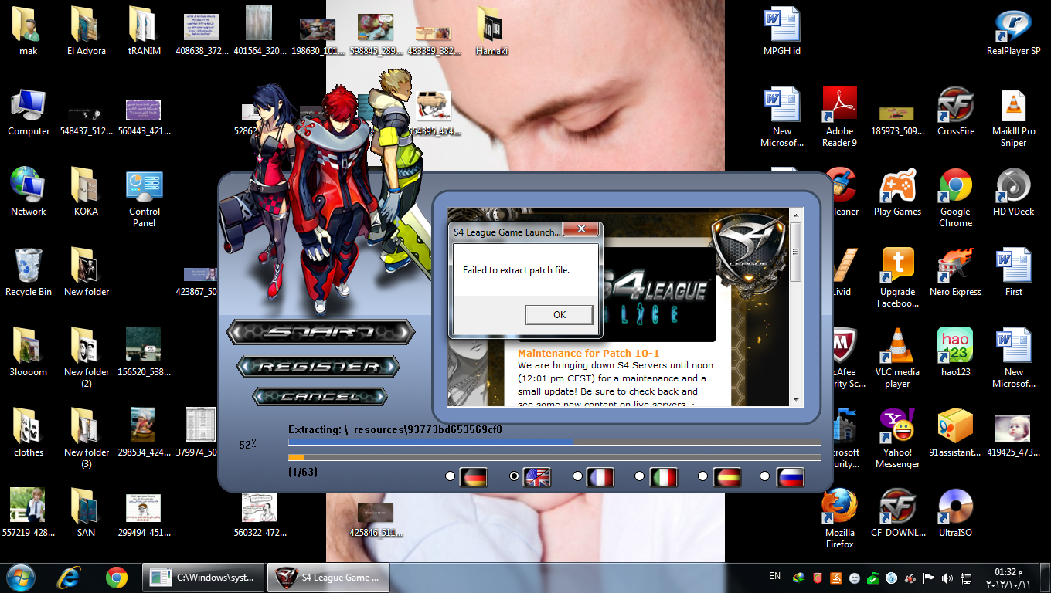Select the Google Chrome desktop shortcut
This screenshot has width=1051, height=593.
[x=955, y=198]
